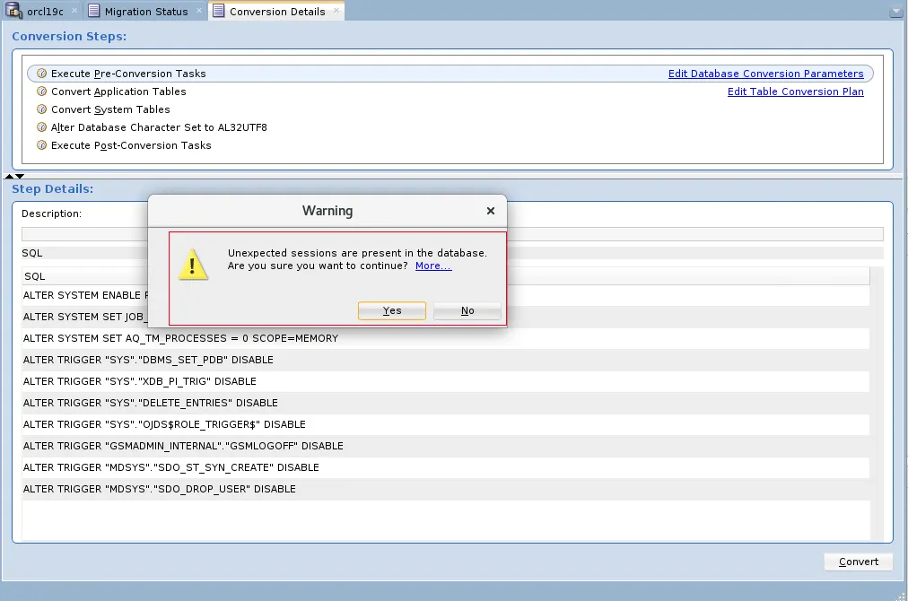
Task: Click status icon beside Alter Database Character Set
Action: coord(41,127)
